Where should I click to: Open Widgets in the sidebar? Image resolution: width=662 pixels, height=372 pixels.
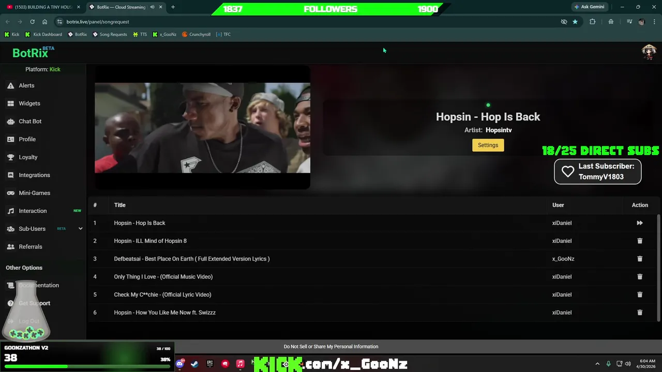[x=29, y=103]
